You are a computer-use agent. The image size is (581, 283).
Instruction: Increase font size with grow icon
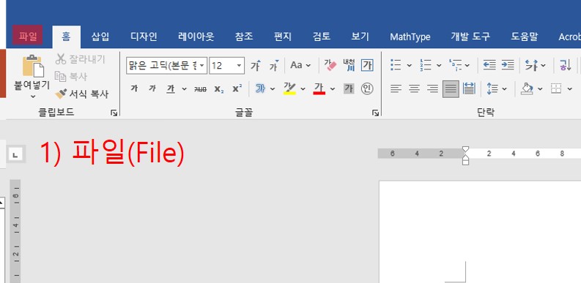point(255,66)
